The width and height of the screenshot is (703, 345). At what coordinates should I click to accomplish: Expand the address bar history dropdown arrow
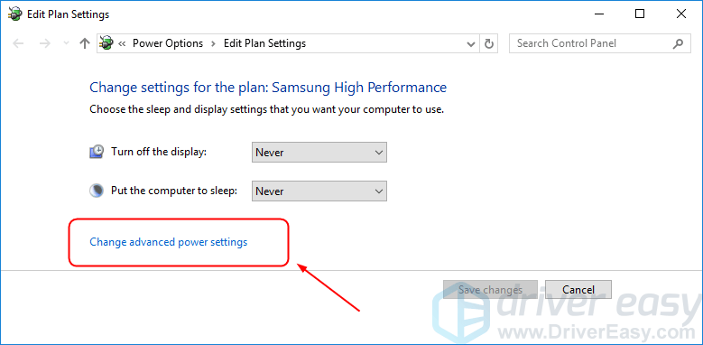click(471, 44)
